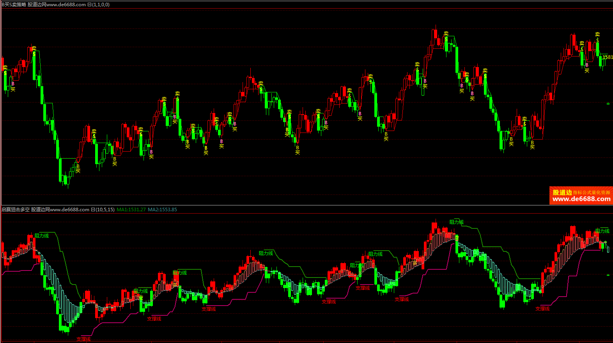Click the leftmost 阻力线 label in lower chart
Screen dimensions: 613x343
[x=42, y=236]
